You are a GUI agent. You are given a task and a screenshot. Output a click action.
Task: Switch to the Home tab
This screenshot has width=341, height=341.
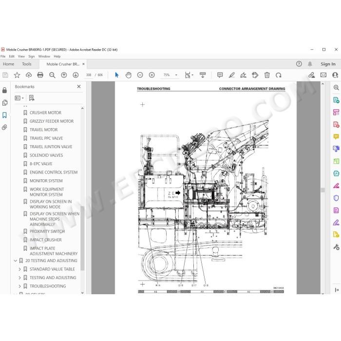(8, 64)
